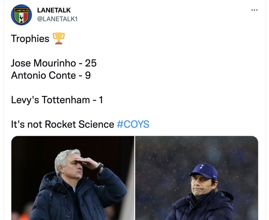
Task: Click the divider between the two photos
Action: click(x=134, y=177)
